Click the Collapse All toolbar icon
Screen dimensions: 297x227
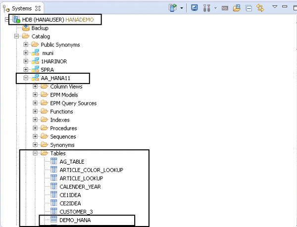pyautogui.click(x=248, y=8)
